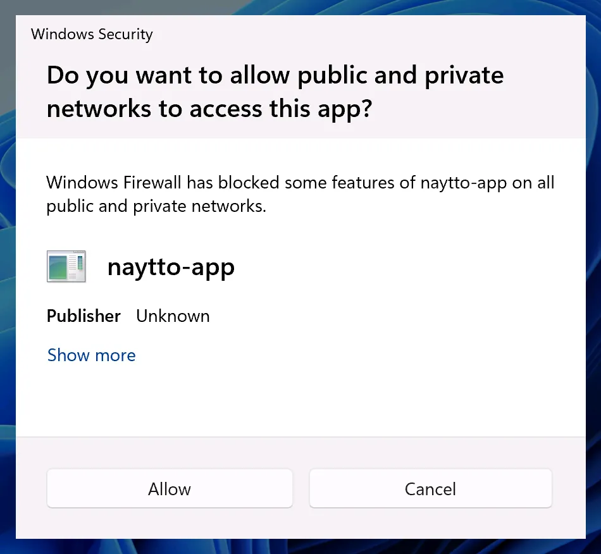
Task: Cancel the firewall access prompt
Action: [x=430, y=488]
